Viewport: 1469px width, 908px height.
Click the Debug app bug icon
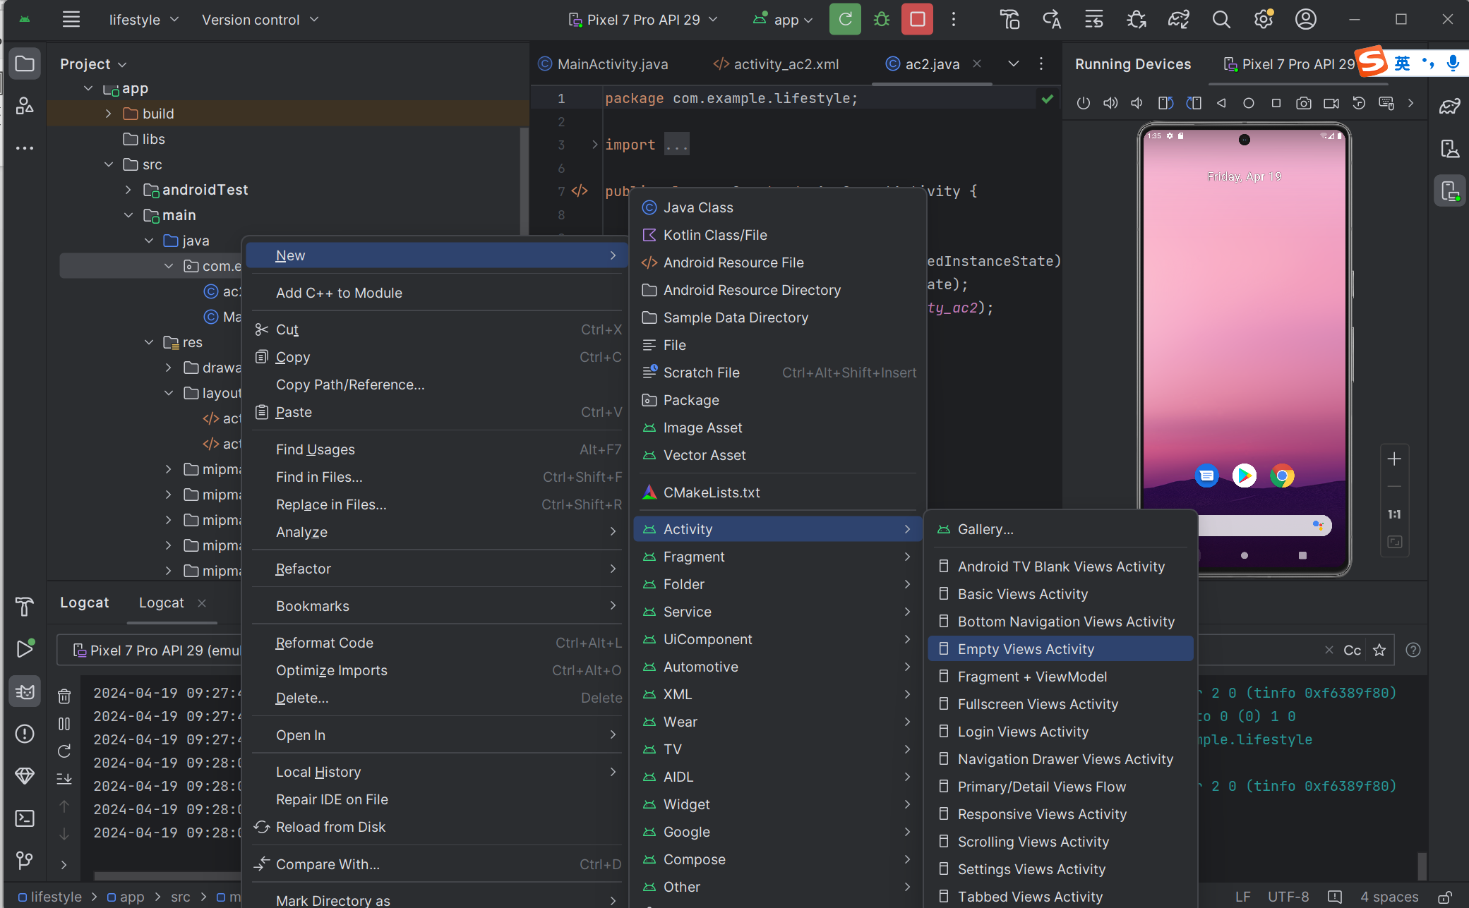coord(881,20)
